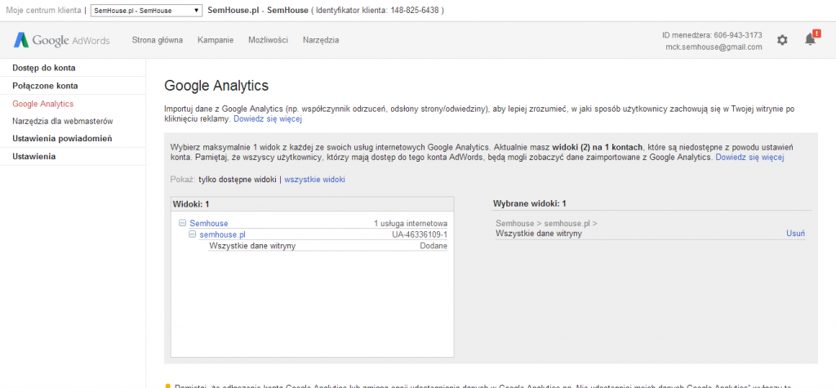Go to Strona główna tab
Image resolution: width=836 pixels, height=388 pixels.
pos(158,40)
